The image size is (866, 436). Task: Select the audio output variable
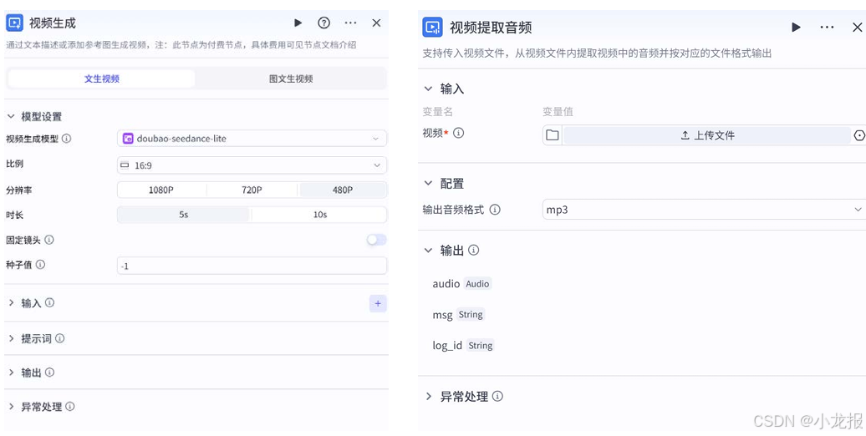pos(446,284)
